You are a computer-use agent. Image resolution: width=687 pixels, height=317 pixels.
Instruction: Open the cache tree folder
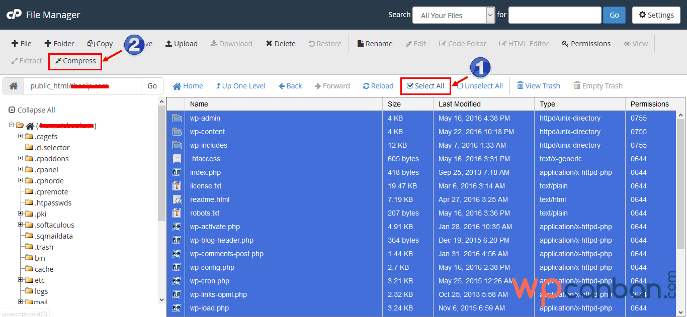click(44, 269)
